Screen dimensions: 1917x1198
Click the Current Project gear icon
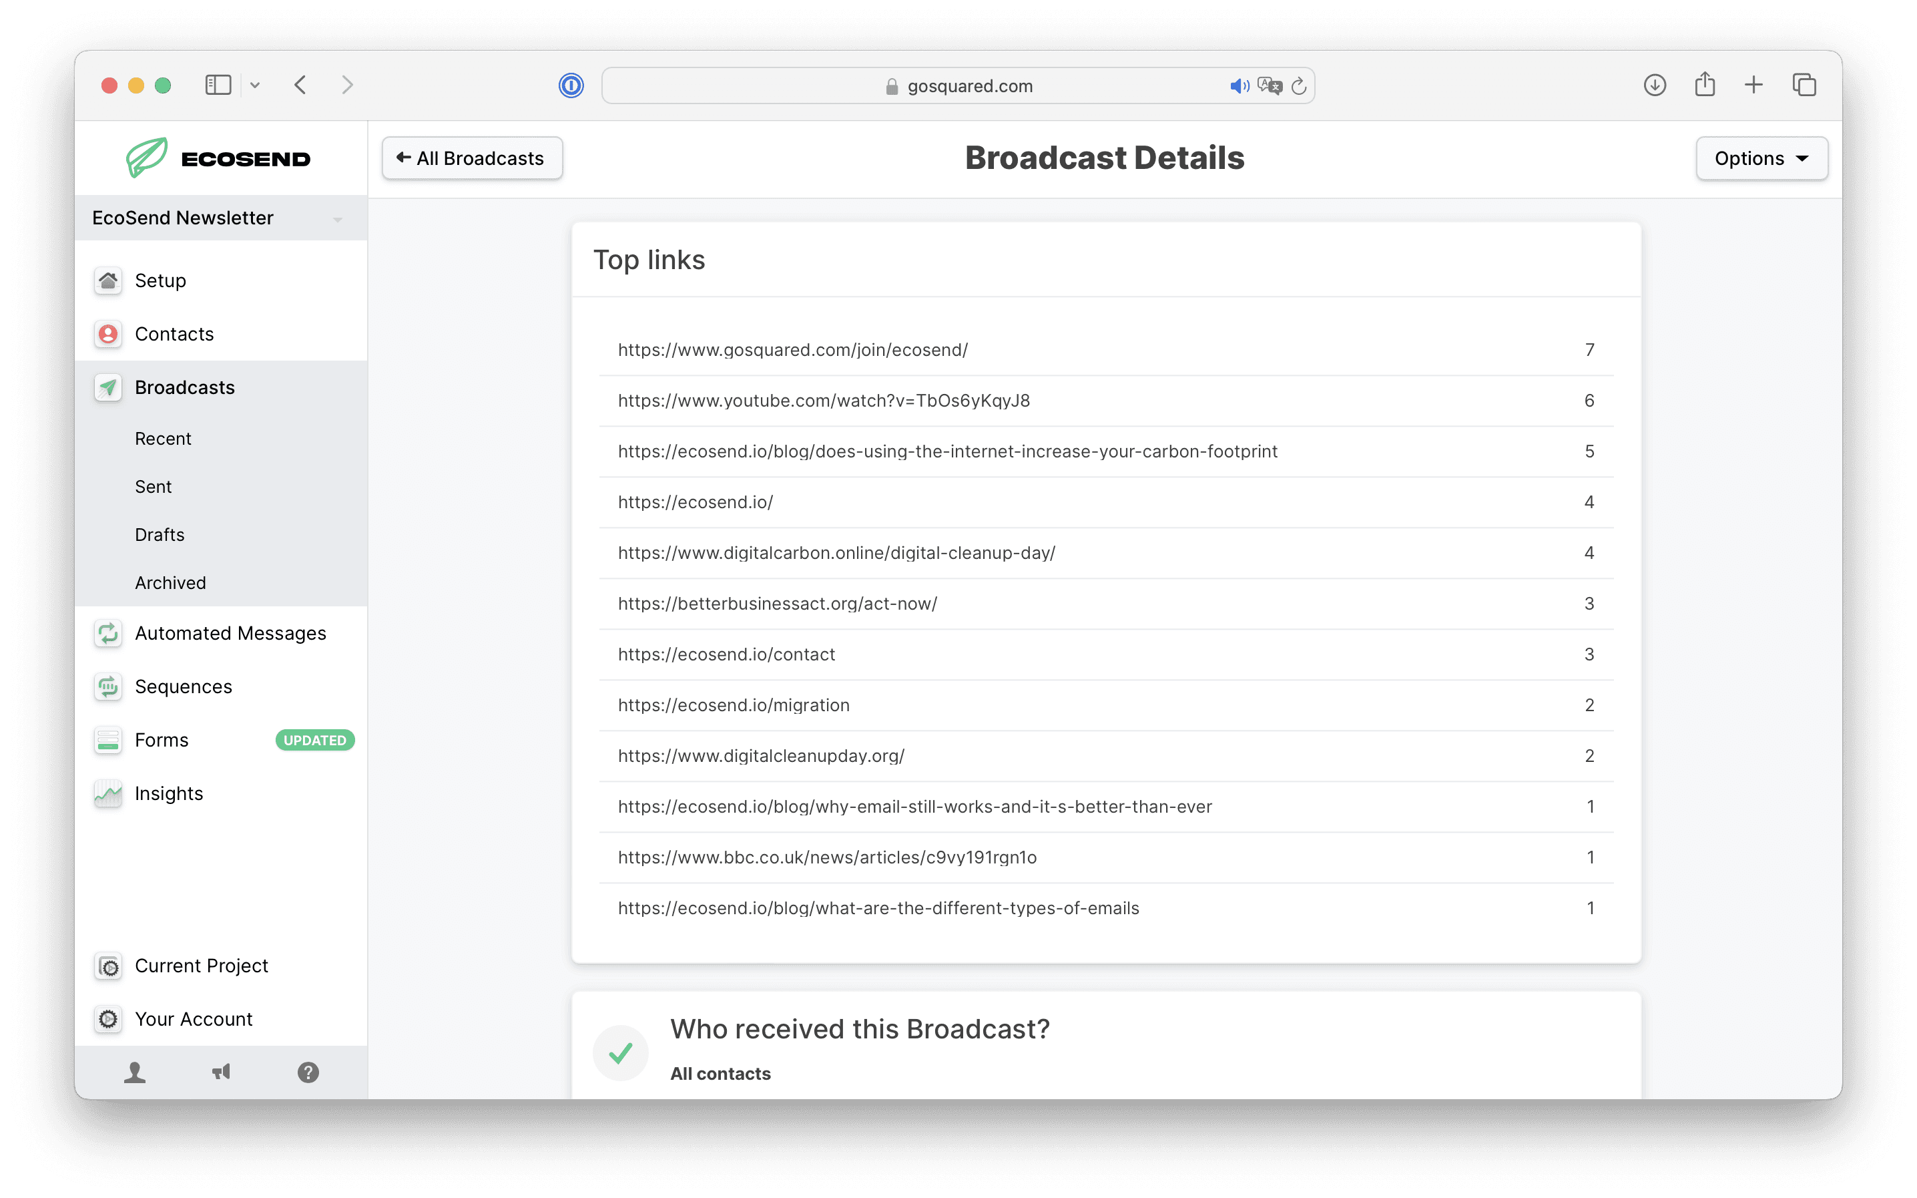(107, 966)
